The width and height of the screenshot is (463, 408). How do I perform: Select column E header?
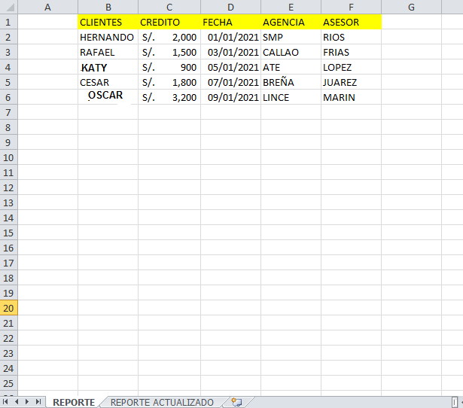[291, 7]
